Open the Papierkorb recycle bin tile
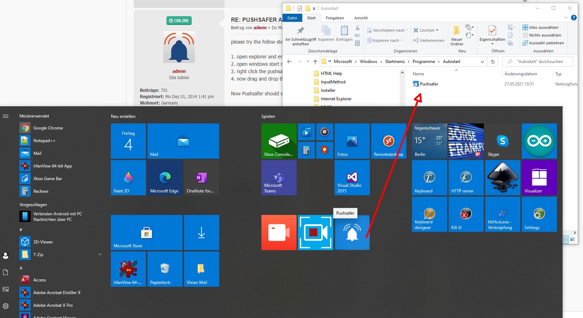Viewport: 583px width, 318px height. point(165,269)
